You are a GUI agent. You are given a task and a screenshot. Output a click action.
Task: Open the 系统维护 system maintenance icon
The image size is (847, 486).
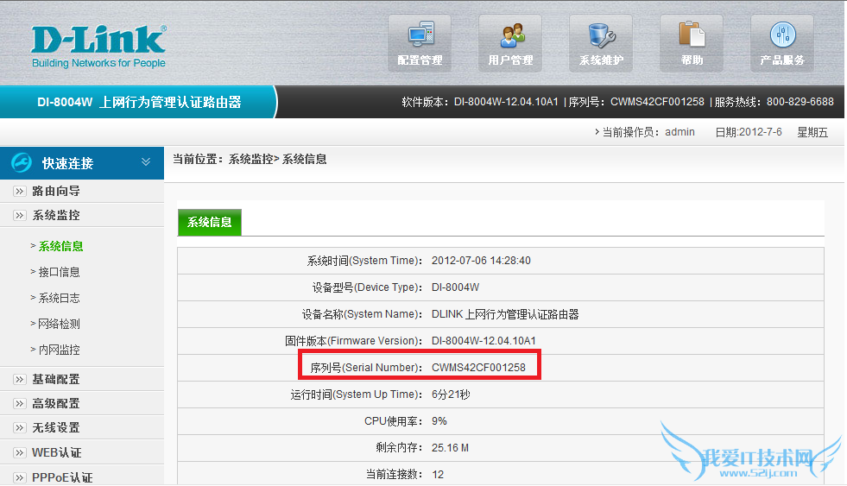click(601, 44)
